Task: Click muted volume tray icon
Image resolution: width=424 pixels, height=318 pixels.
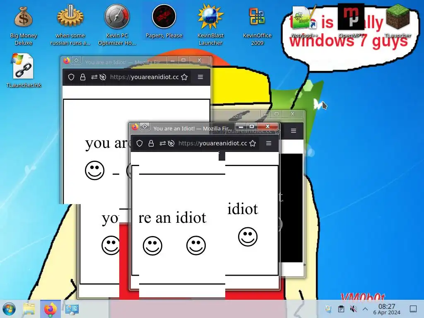Action: click(x=353, y=309)
